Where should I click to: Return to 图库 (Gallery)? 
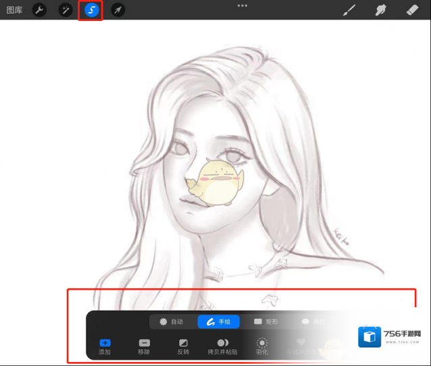coord(13,10)
